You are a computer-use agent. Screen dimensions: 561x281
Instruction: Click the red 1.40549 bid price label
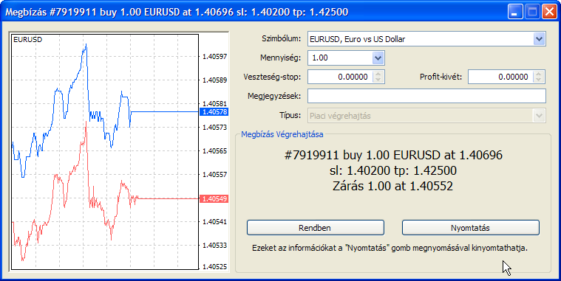(214, 198)
